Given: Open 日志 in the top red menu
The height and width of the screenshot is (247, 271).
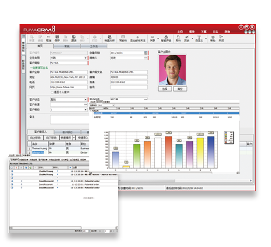Looking at the screenshot, I should click(x=215, y=32).
